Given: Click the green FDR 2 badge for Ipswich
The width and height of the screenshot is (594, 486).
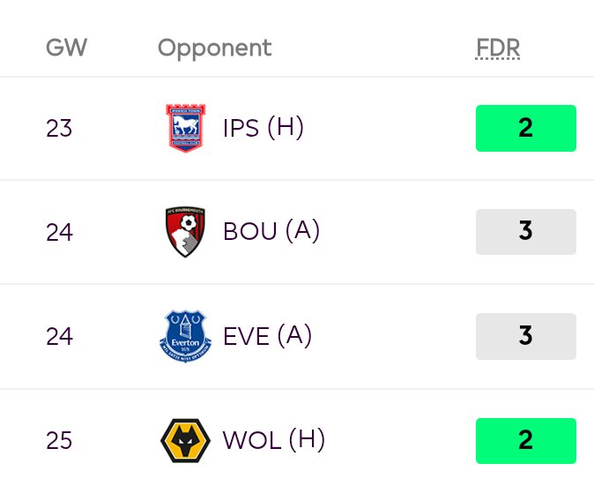Looking at the screenshot, I should [526, 128].
